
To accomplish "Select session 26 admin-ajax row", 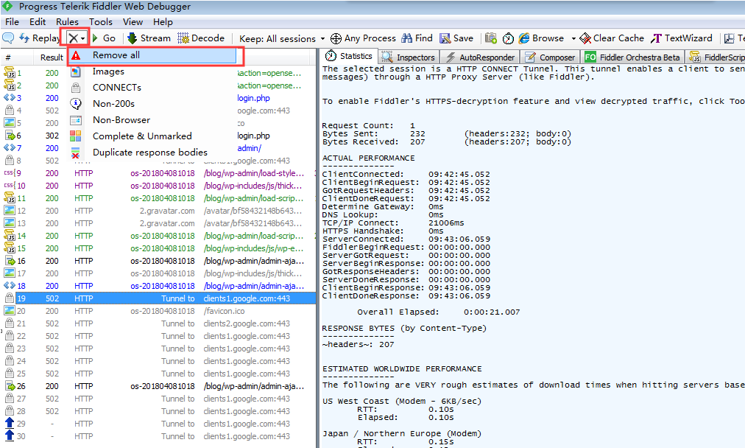I will (159, 386).
